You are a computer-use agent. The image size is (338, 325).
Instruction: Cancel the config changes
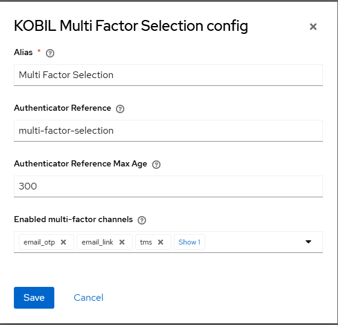coord(88,298)
